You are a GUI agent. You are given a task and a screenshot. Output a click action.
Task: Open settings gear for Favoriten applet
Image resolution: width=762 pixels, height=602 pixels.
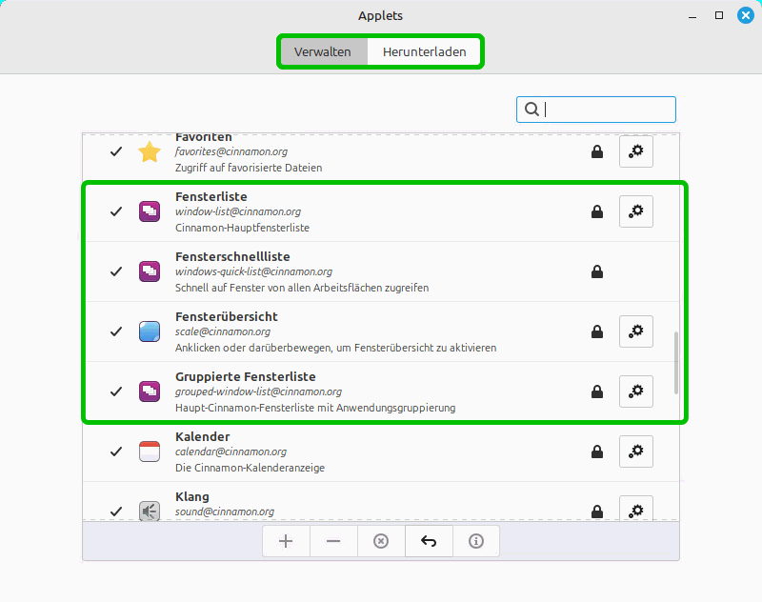tap(636, 151)
